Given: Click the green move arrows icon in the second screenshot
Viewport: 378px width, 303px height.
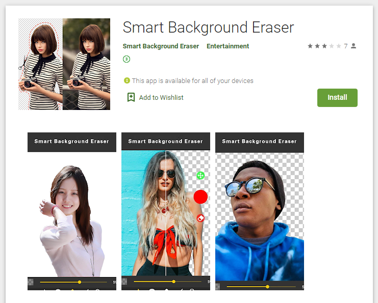Looking at the screenshot, I should [x=200, y=176].
